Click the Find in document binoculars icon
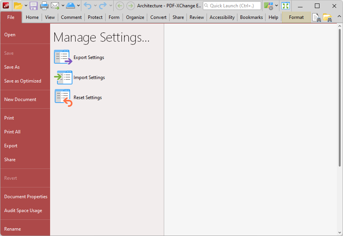343x236 pixels. tap(316, 17)
